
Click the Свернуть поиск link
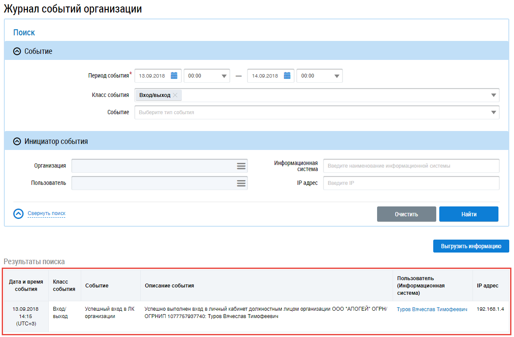(46, 213)
